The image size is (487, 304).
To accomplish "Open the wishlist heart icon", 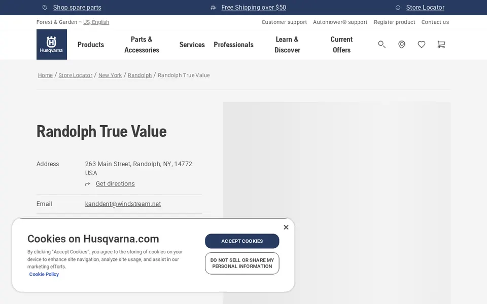I will 421,45.
